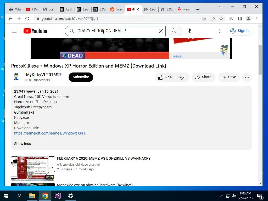
Task: Open the YouTube hamburger guide menu
Action: 14,31
